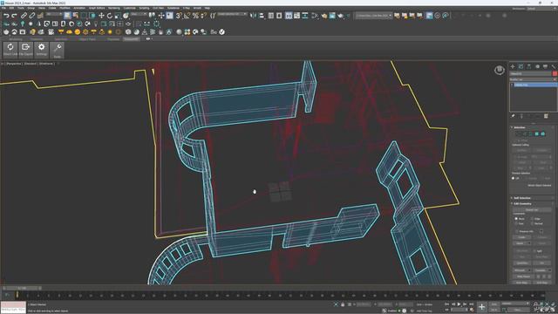Click the Datasmith Direct Link button

tap(10, 50)
